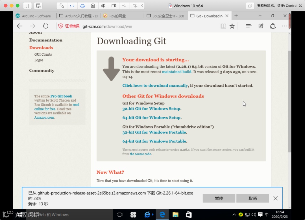Viewport: 305px width, 220px height.
Task: Open Downloads in sidebar
Action: pyautogui.click(x=41, y=48)
